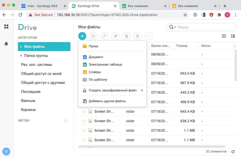The width and height of the screenshot is (241, 158).
Task: Open the notifications bell icon
Action: tap(6, 44)
